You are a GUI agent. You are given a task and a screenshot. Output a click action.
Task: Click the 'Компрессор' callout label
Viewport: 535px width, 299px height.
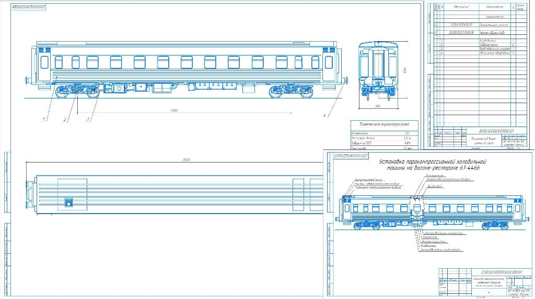430,237
